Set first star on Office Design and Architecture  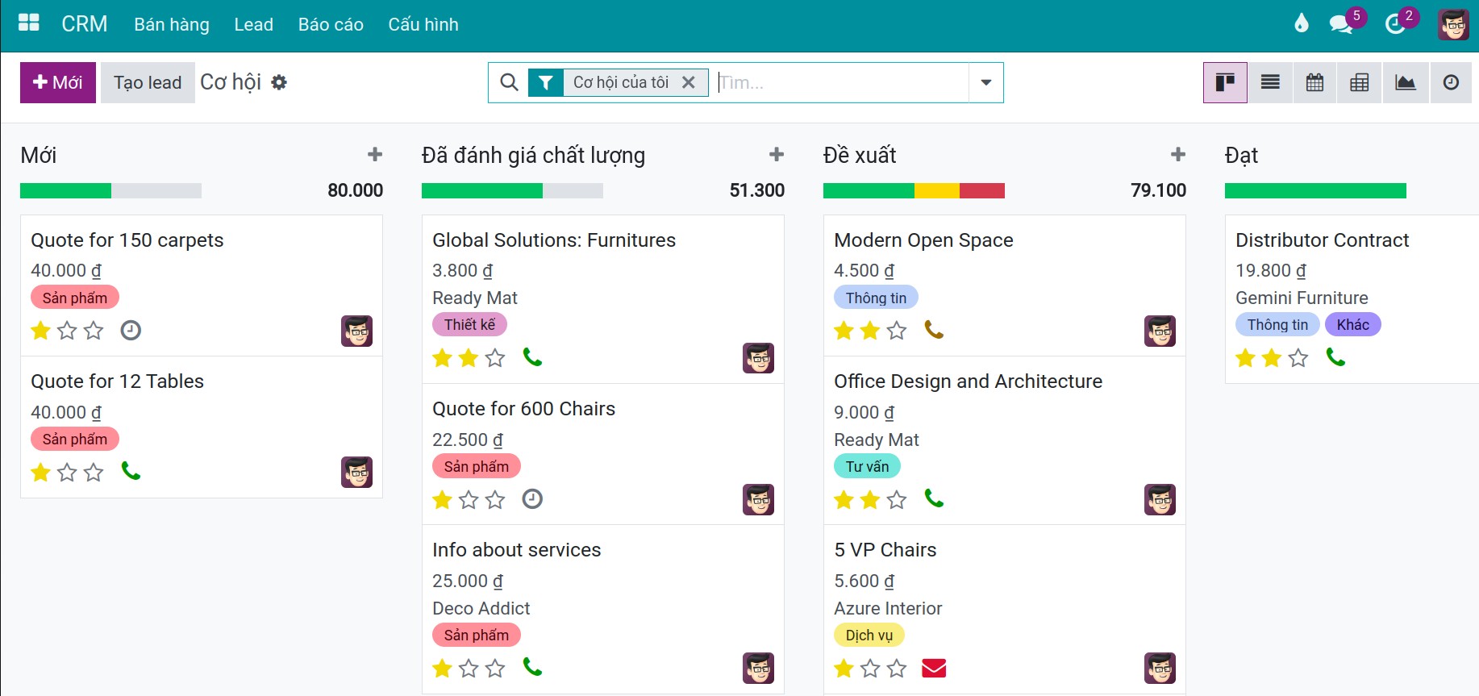pyautogui.click(x=844, y=499)
